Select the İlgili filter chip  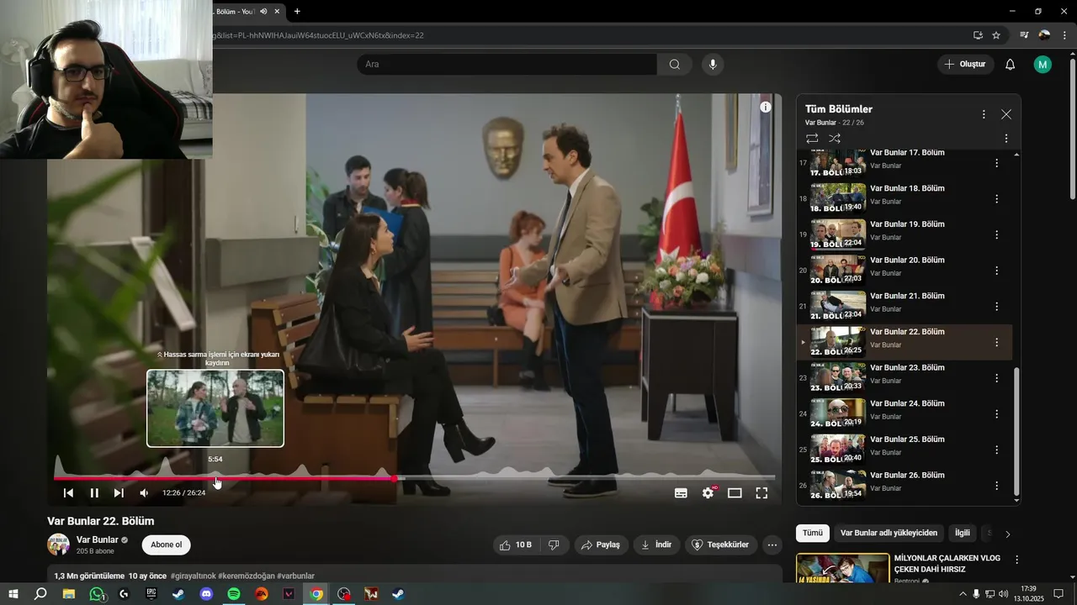tap(962, 533)
